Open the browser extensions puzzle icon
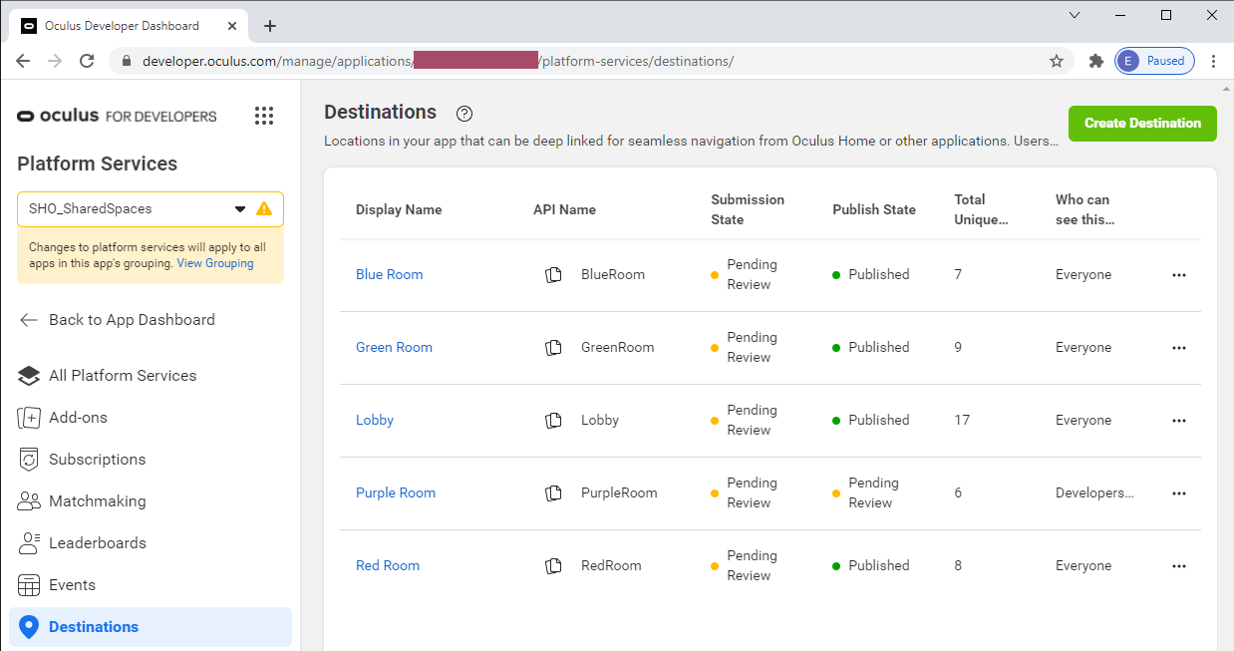This screenshot has height=651, width=1234. [1095, 61]
